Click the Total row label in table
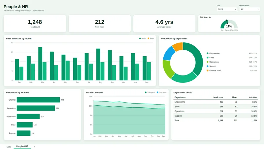 177,121
